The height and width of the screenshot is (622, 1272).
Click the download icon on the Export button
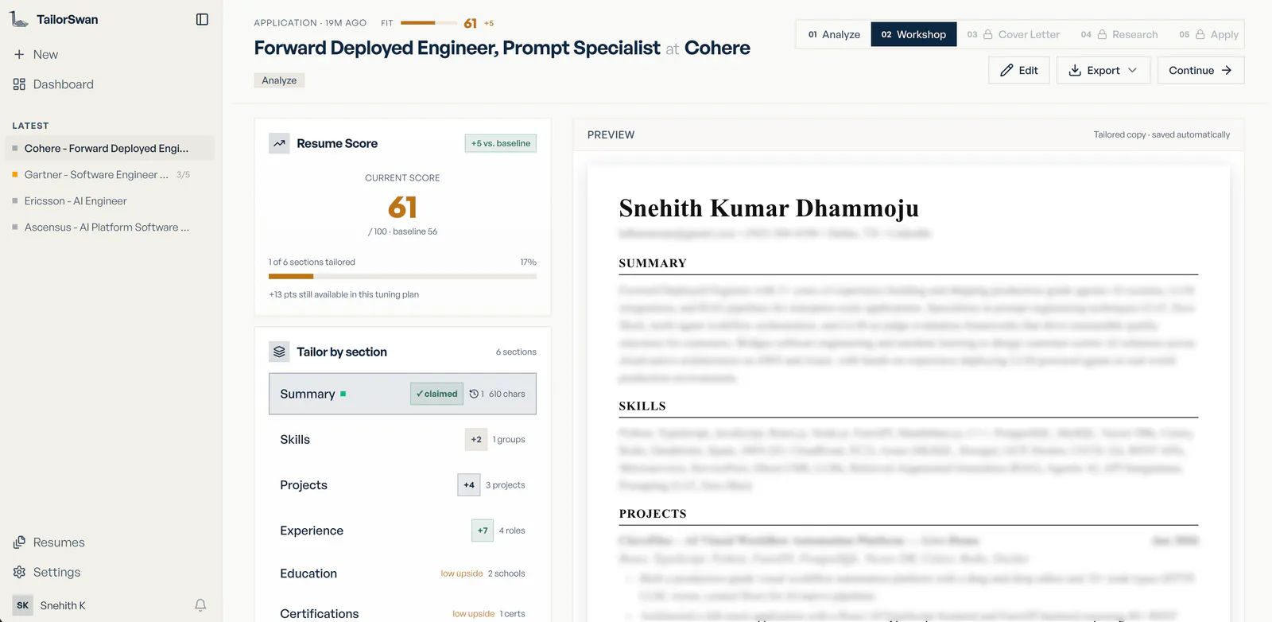(1075, 70)
